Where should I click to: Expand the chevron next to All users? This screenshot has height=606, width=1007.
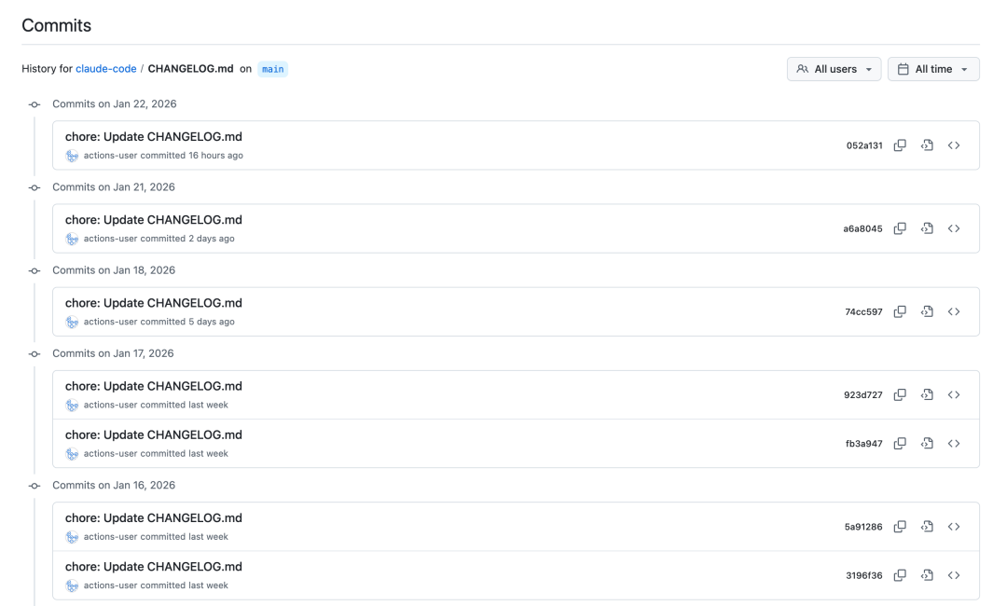pyautogui.click(x=868, y=68)
